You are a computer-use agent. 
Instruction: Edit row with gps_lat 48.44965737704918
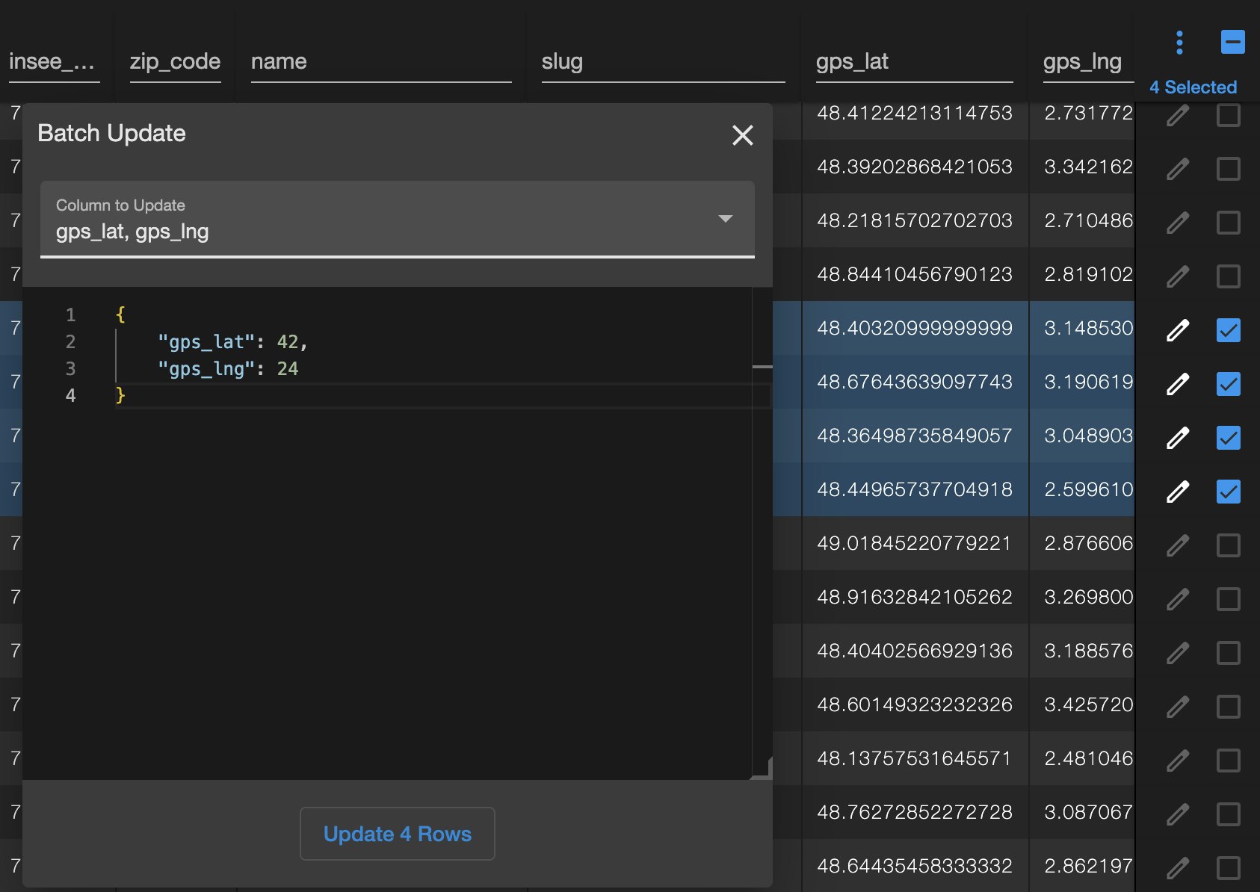coord(1178,492)
